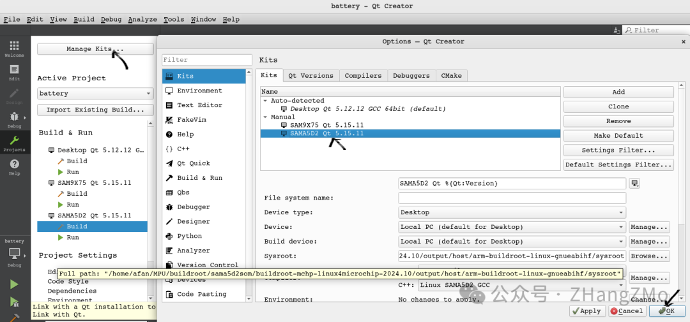Click the File system name field
Screen dimensions: 690x322
point(512,198)
